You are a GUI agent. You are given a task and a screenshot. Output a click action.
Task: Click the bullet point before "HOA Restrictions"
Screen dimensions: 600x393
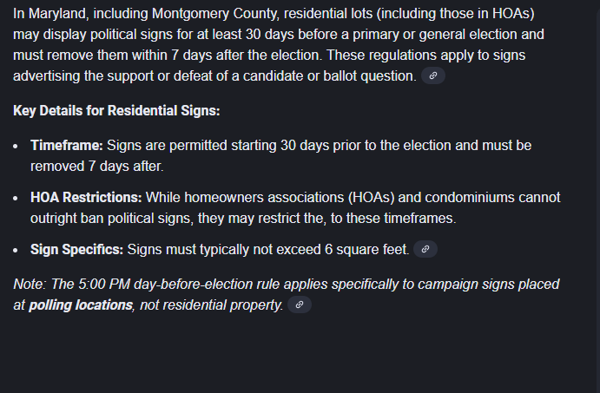16,198
